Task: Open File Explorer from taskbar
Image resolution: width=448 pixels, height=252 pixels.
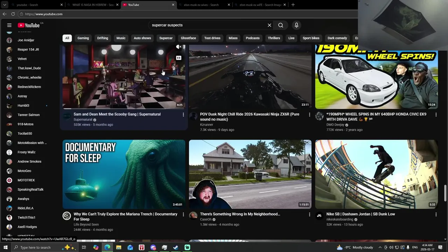Action: pyautogui.click(x=119, y=247)
